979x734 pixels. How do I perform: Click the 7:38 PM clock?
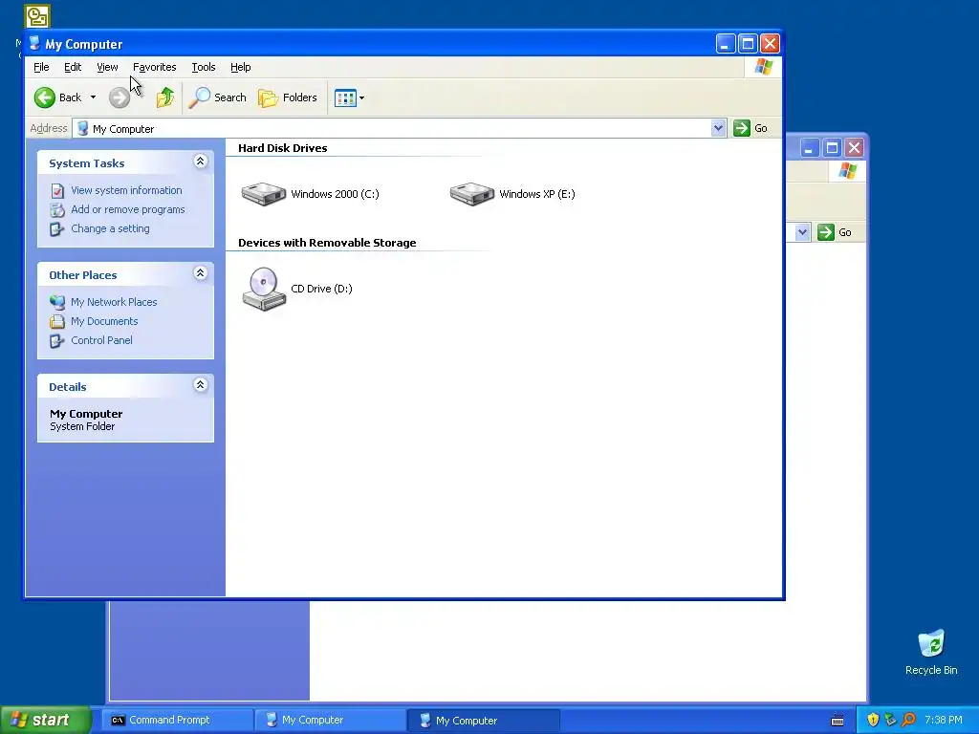tap(944, 721)
